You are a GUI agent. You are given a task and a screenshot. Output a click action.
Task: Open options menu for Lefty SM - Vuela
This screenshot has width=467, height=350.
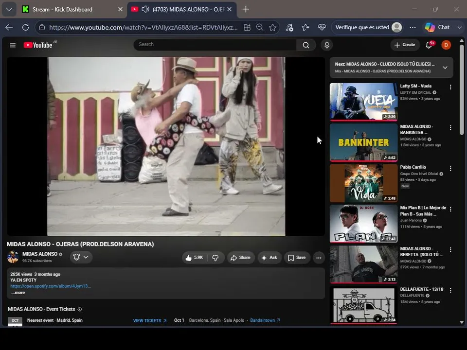[450, 87]
